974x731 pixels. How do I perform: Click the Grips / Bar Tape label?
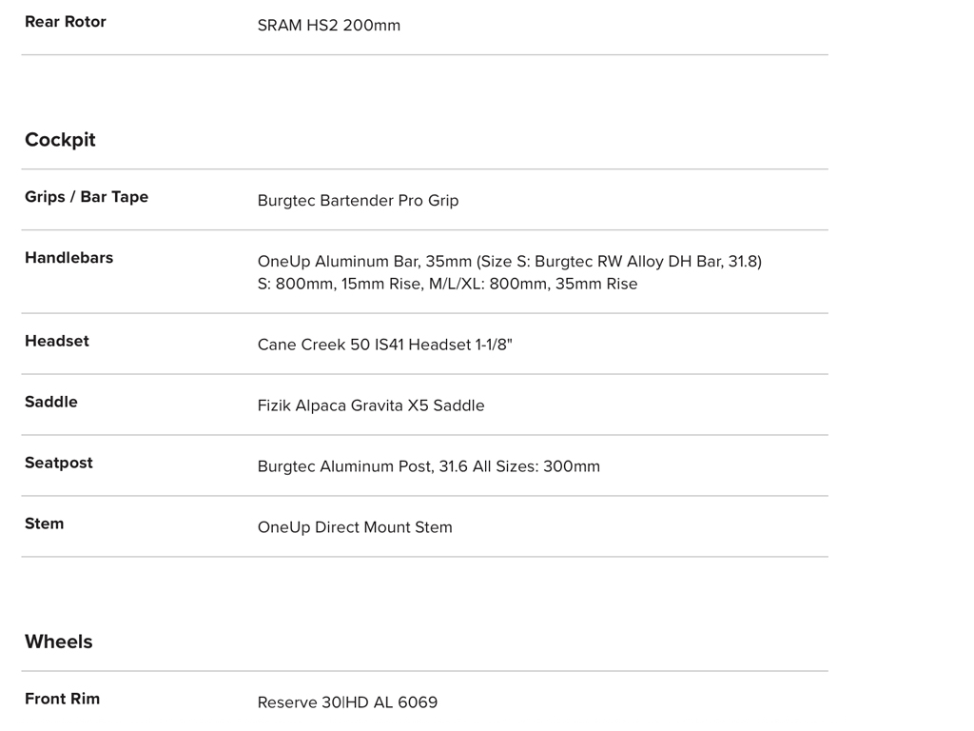click(87, 197)
